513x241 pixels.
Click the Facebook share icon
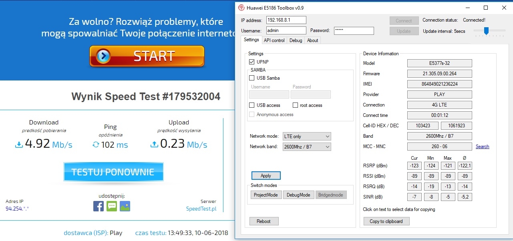[x=99, y=206]
